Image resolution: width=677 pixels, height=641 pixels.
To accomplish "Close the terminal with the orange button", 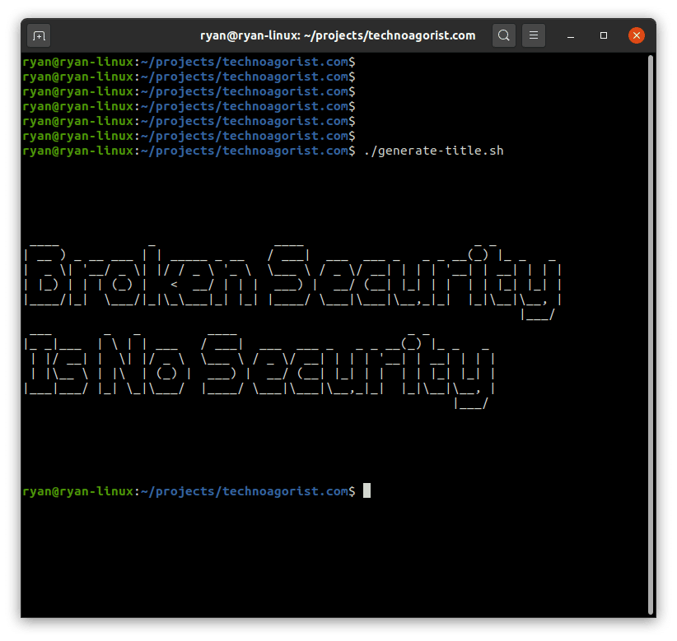I will (636, 35).
